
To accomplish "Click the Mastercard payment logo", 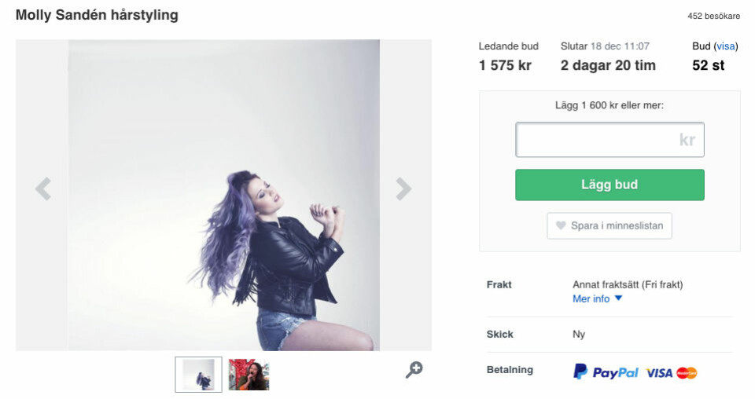I will coord(687,373).
